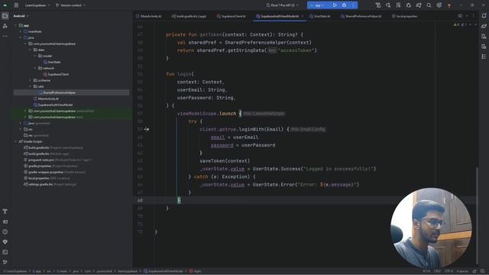The height and width of the screenshot is (275, 489).
Task: Debug the app configuration
Action: pos(344,5)
